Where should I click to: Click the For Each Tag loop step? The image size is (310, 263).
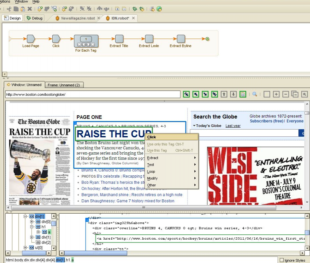point(86,41)
